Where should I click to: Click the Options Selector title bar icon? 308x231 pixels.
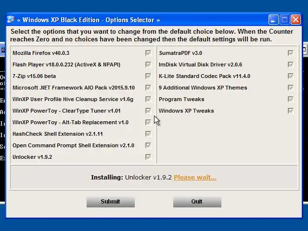(11, 20)
